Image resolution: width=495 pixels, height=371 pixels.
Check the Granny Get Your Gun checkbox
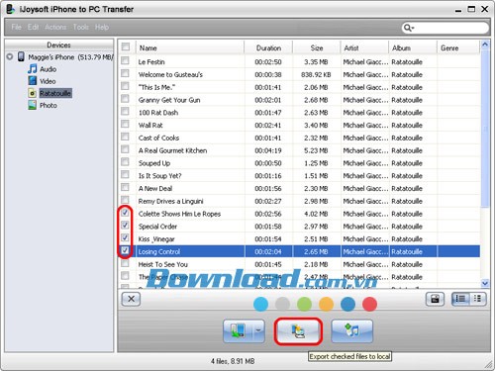click(x=125, y=99)
